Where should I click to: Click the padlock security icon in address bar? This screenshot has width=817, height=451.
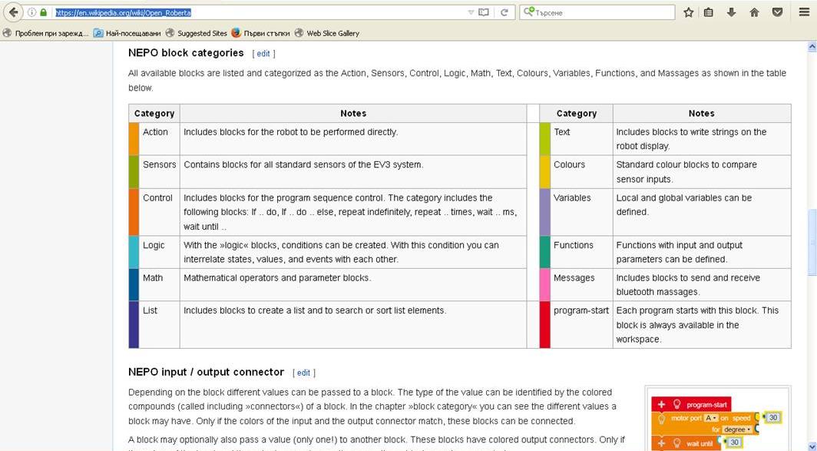(44, 12)
